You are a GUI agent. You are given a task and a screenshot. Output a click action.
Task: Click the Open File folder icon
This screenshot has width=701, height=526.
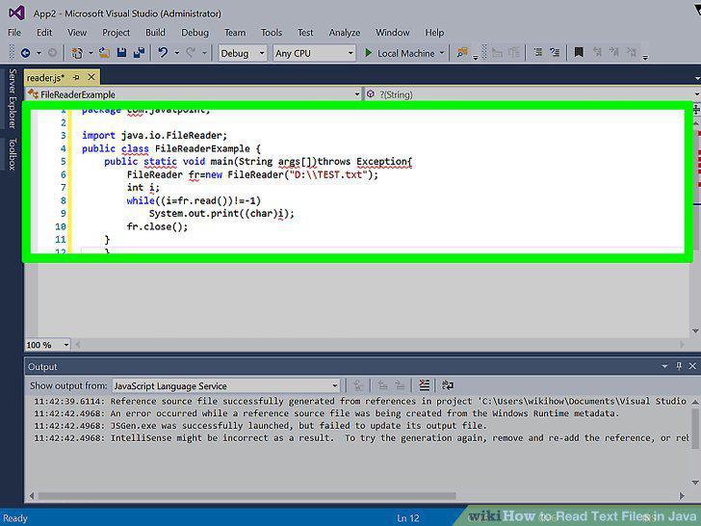pos(104,53)
